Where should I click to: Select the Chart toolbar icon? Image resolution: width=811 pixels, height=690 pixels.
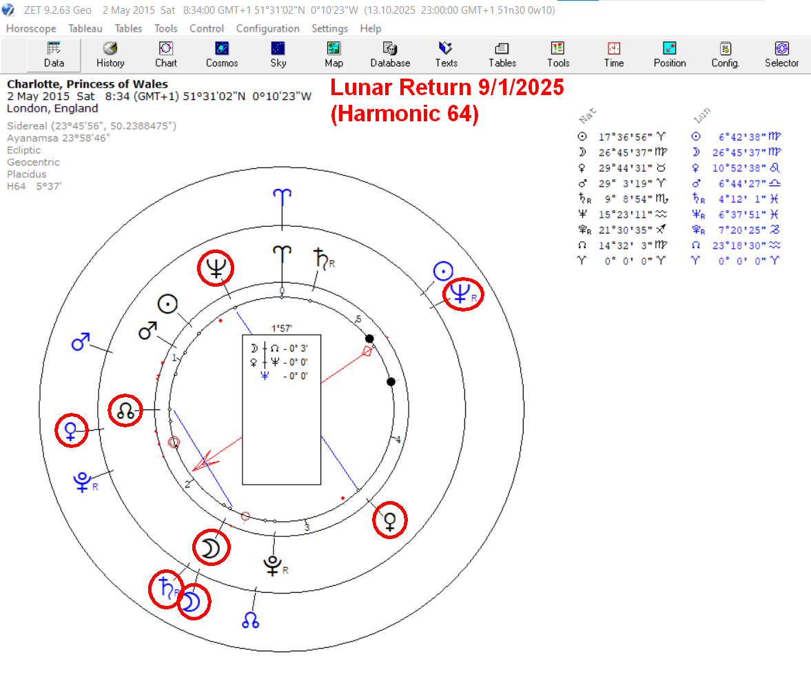[x=166, y=55]
